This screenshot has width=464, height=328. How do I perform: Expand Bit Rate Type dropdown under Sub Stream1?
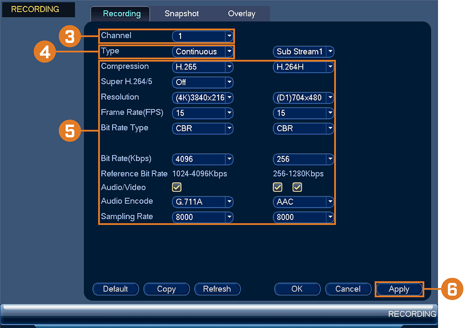click(304, 128)
